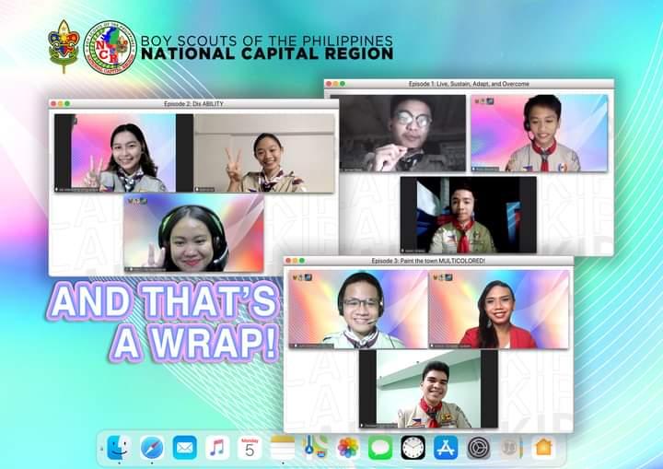This screenshot has width=663, height=469.
Task: Open the Notes app in the dock
Action: (x=283, y=448)
